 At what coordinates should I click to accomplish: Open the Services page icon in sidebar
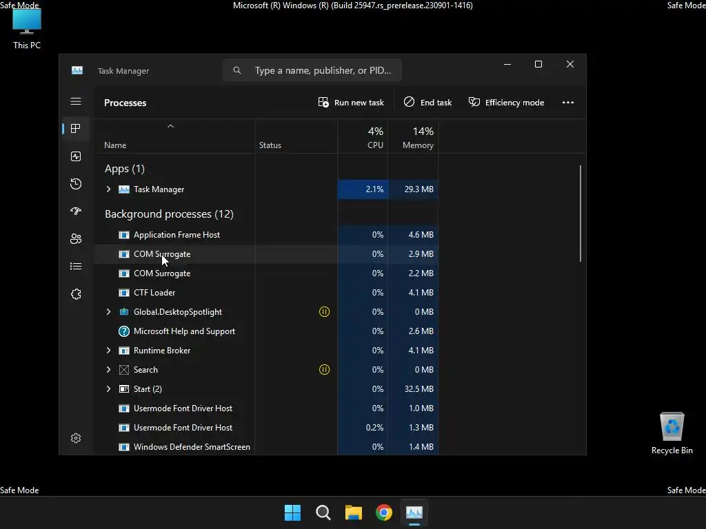pyautogui.click(x=76, y=293)
